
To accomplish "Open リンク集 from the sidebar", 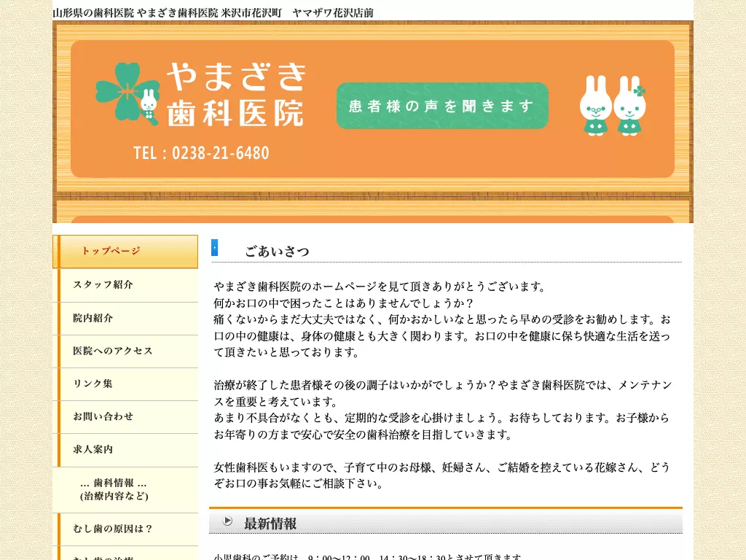I will [x=125, y=384].
